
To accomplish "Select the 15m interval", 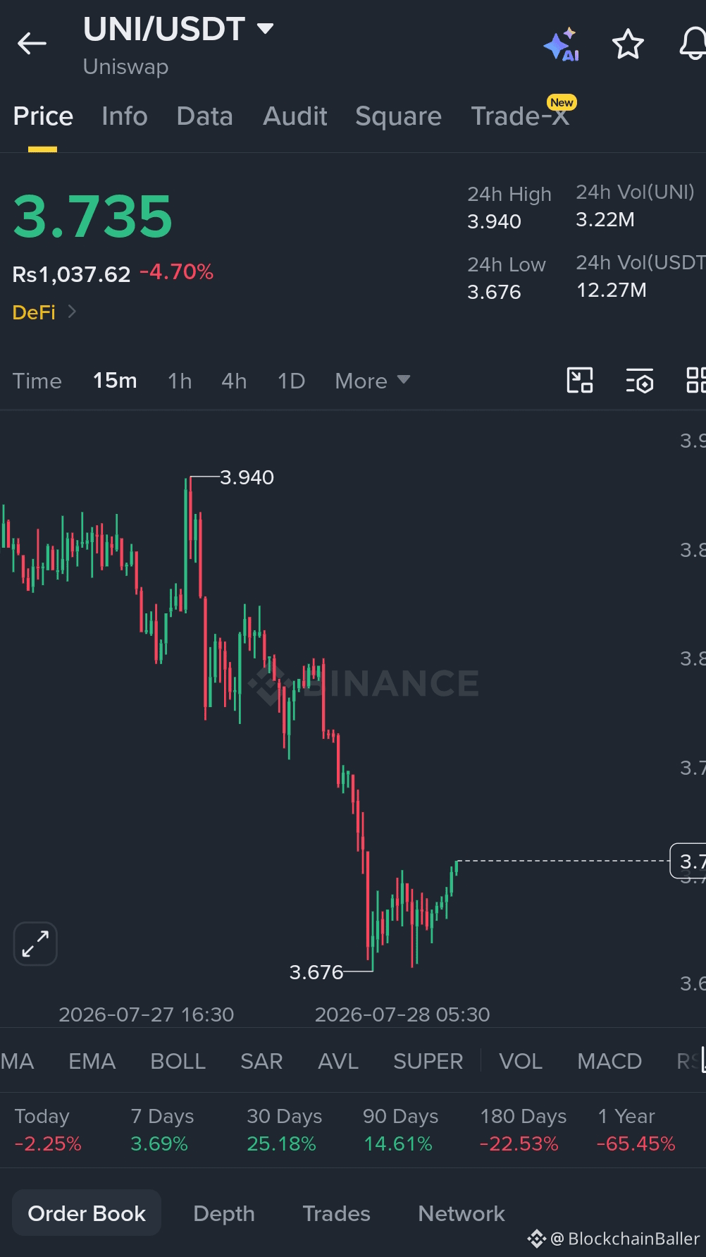I will coord(115,381).
